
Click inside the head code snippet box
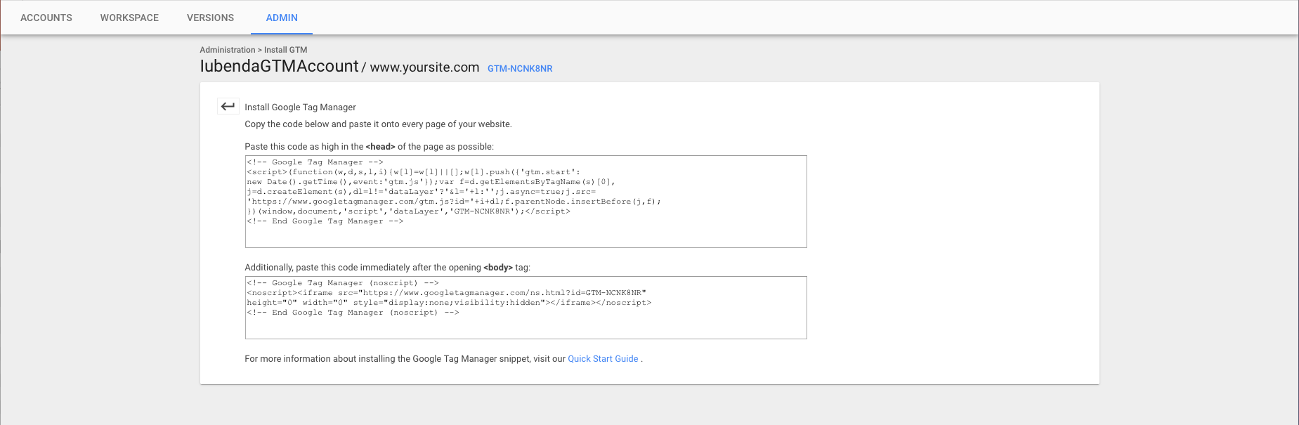point(526,235)
